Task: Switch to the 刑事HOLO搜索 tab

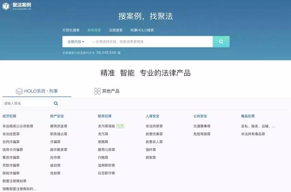Action: point(142,30)
